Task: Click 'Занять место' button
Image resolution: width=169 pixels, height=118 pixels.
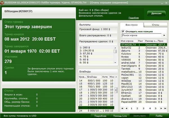Action: pyautogui.click(x=139, y=116)
